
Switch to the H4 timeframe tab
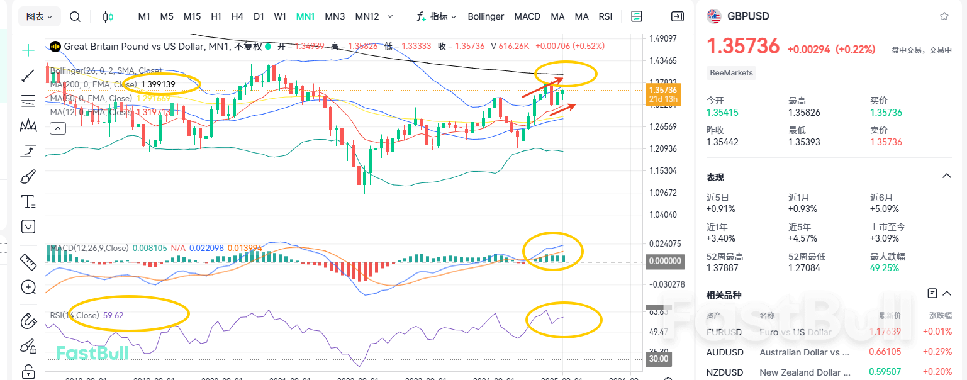(237, 16)
